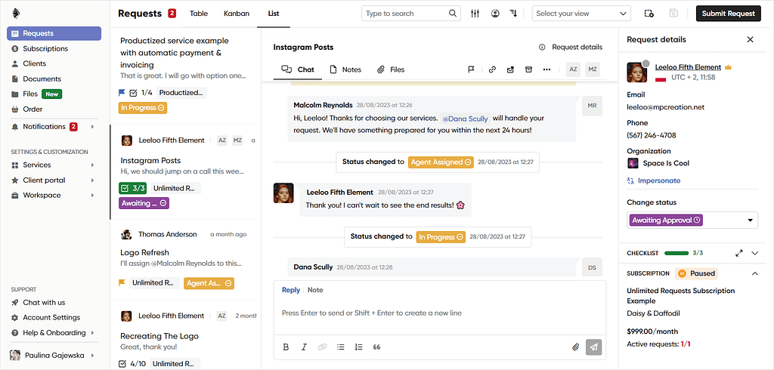Screen dimensions: 774x370
Task: Expand the Services submenu
Action: 92,165
